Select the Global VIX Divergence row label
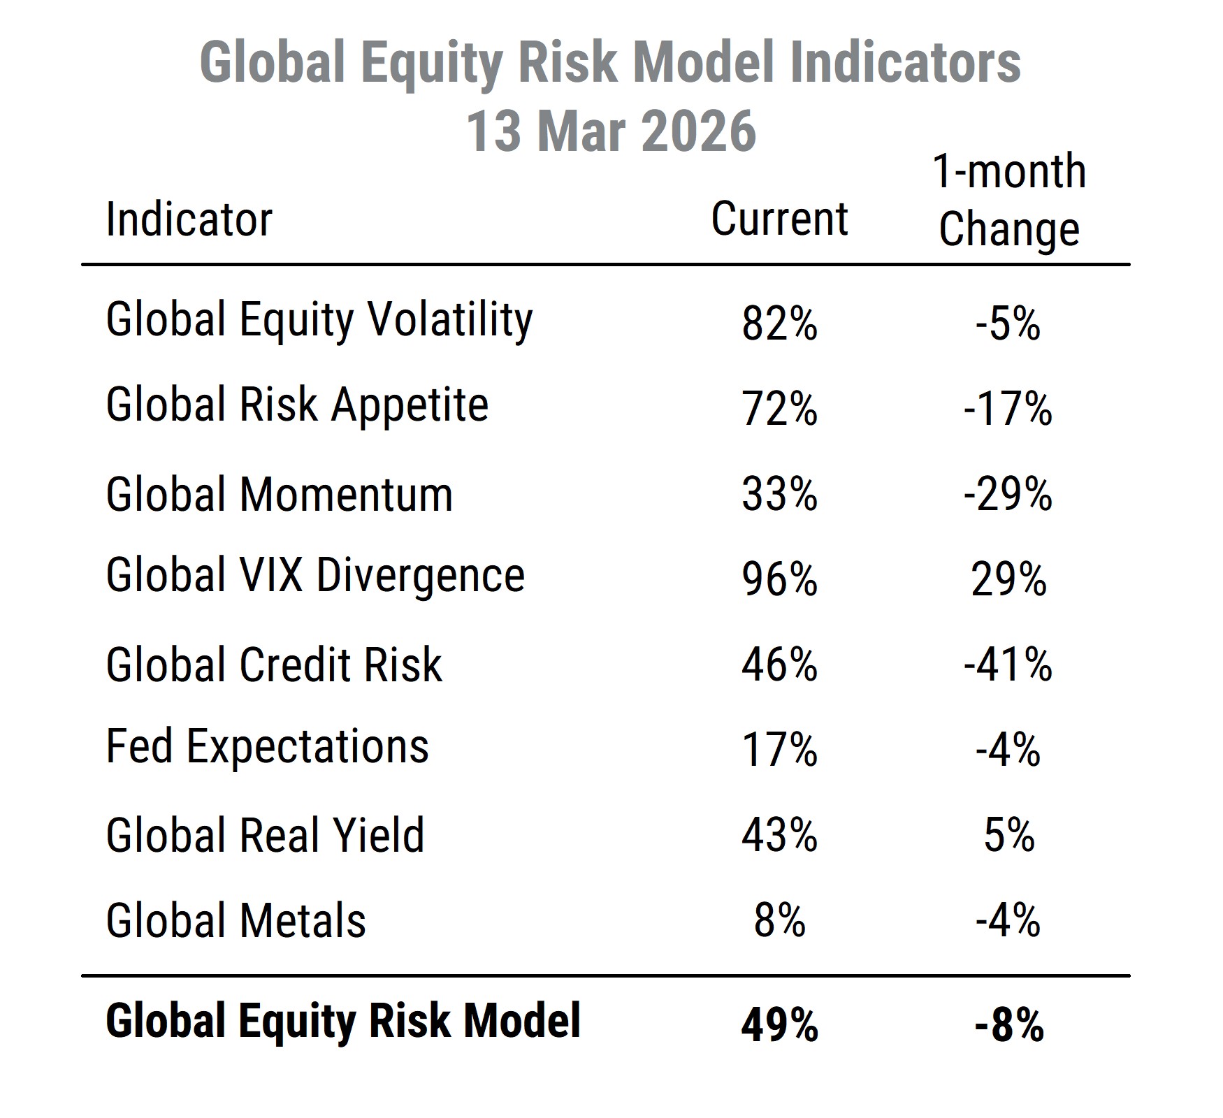Image resolution: width=1223 pixels, height=1118 pixels. [315, 576]
